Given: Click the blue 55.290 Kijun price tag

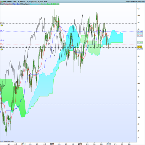Looking at the screenshot, I should coord(140,32).
